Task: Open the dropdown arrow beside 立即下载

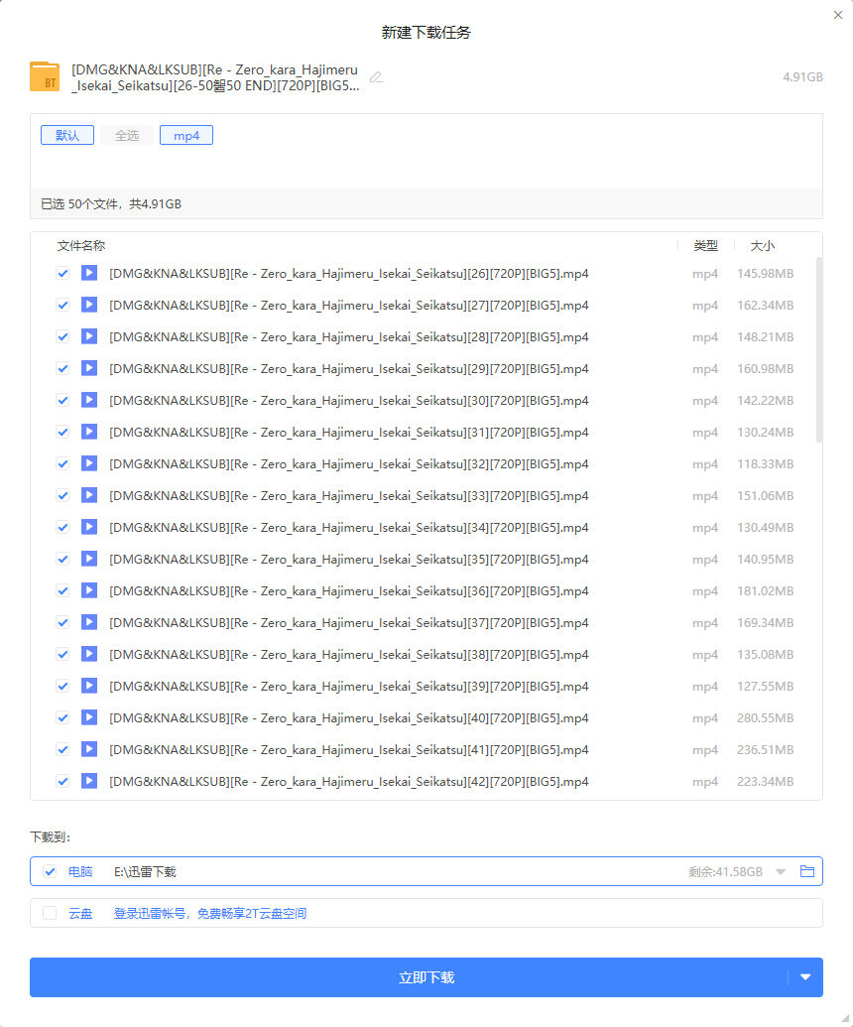Action: (x=804, y=977)
